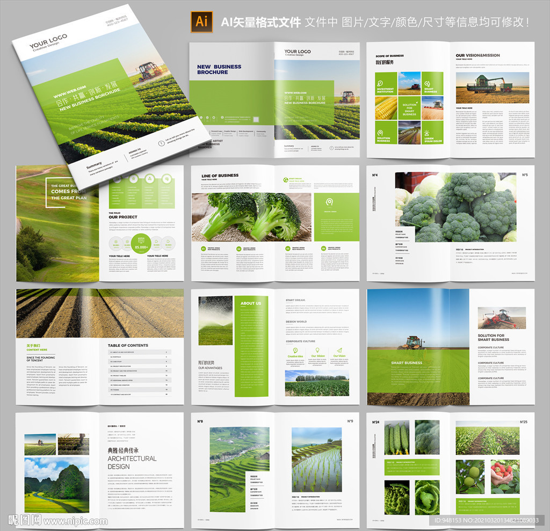Click the green 04 numbered circle

click(323, 249)
